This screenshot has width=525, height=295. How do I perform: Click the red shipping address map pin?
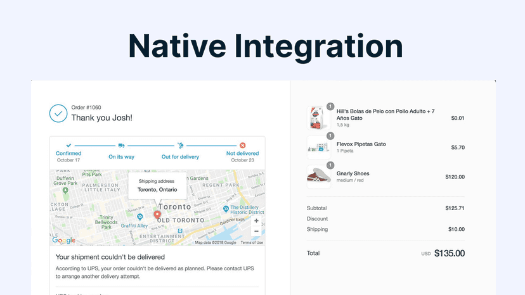(157, 215)
